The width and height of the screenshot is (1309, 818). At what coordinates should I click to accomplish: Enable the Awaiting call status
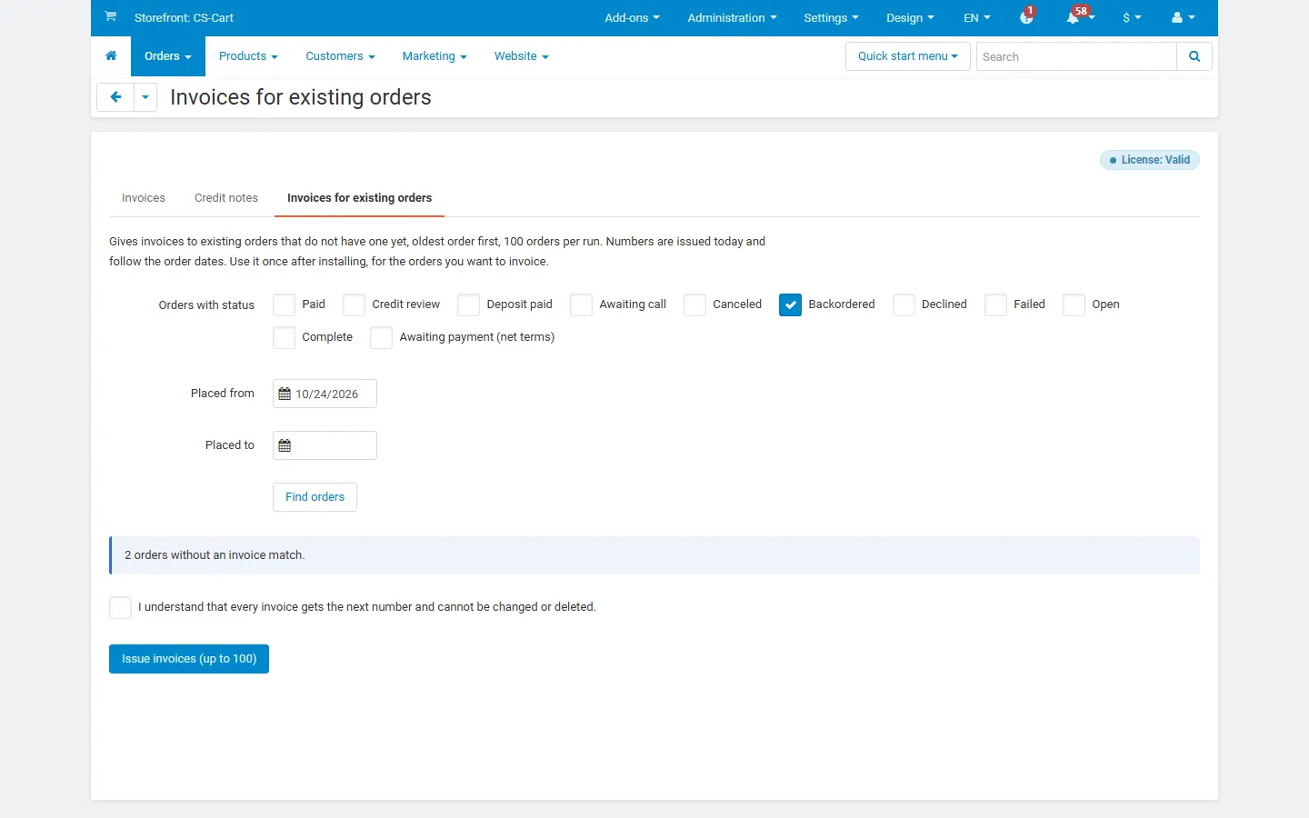(582, 304)
